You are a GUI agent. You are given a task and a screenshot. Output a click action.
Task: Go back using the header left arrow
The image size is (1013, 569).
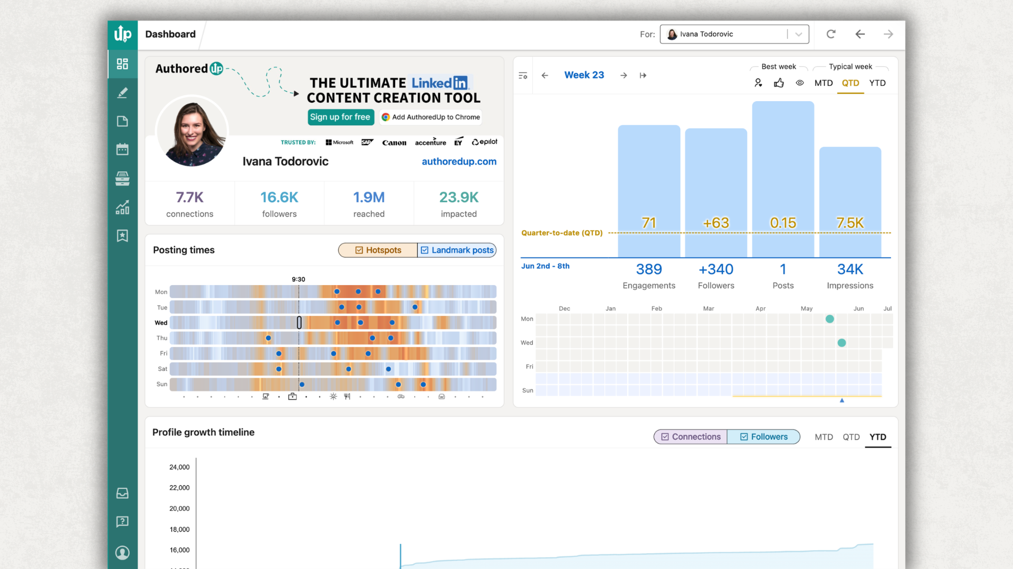click(860, 34)
